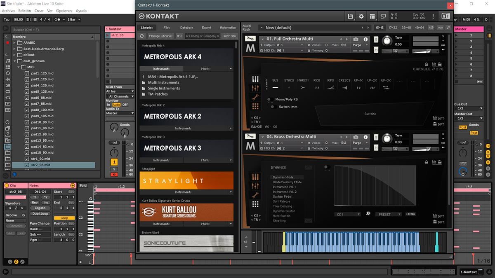Image resolution: width=495 pixels, height=278 pixels.
Task: Open the Audio To Master dropdown
Action: point(120,113)
